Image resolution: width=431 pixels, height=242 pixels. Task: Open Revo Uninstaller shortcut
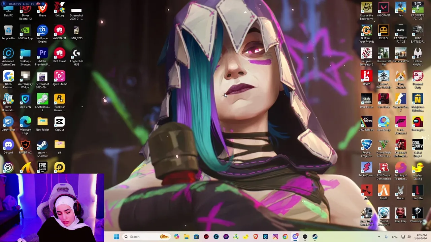[8, 103]
